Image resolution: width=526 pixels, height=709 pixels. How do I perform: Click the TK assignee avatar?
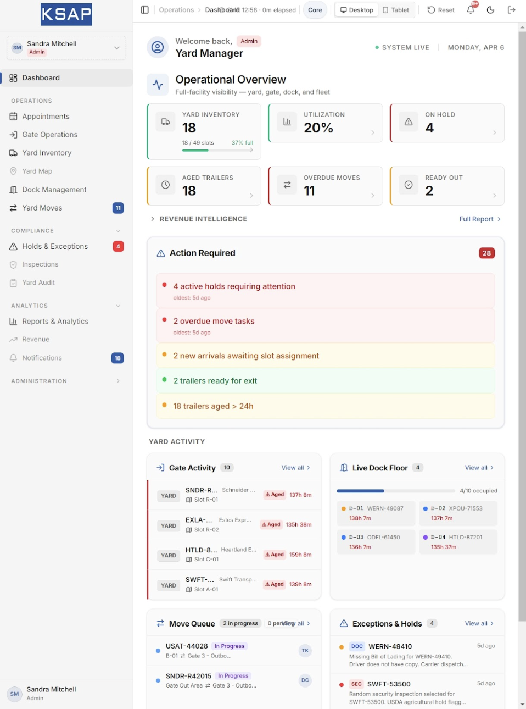[x=305, y=651]
